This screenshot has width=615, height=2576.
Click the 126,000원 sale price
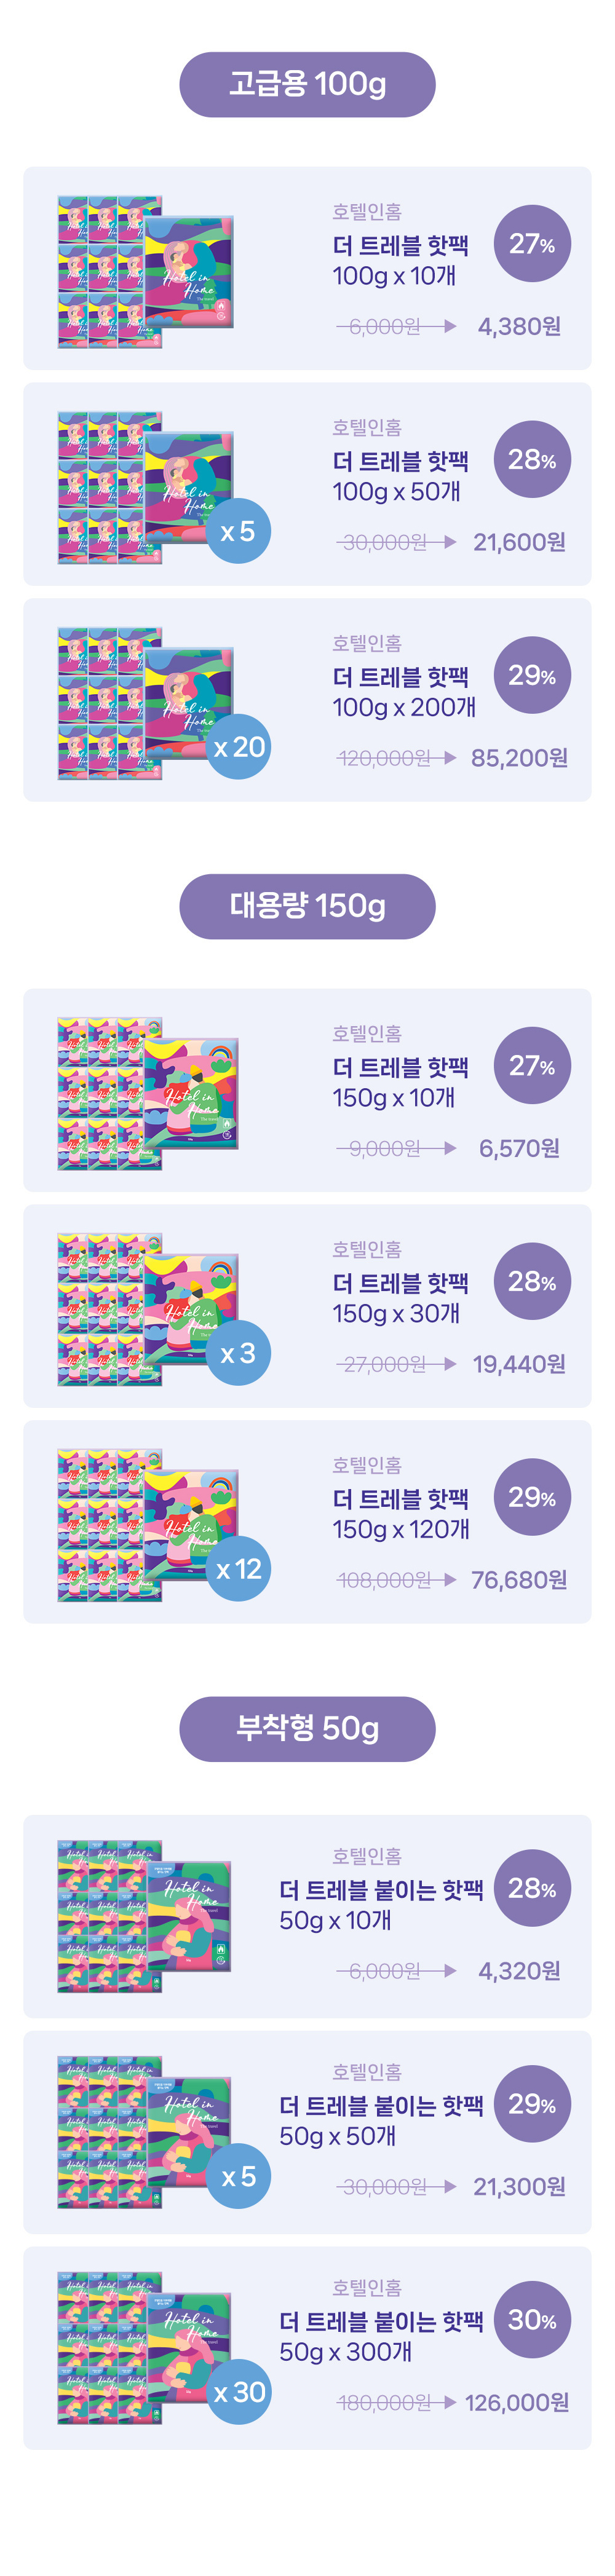(x=517, y=2402)
